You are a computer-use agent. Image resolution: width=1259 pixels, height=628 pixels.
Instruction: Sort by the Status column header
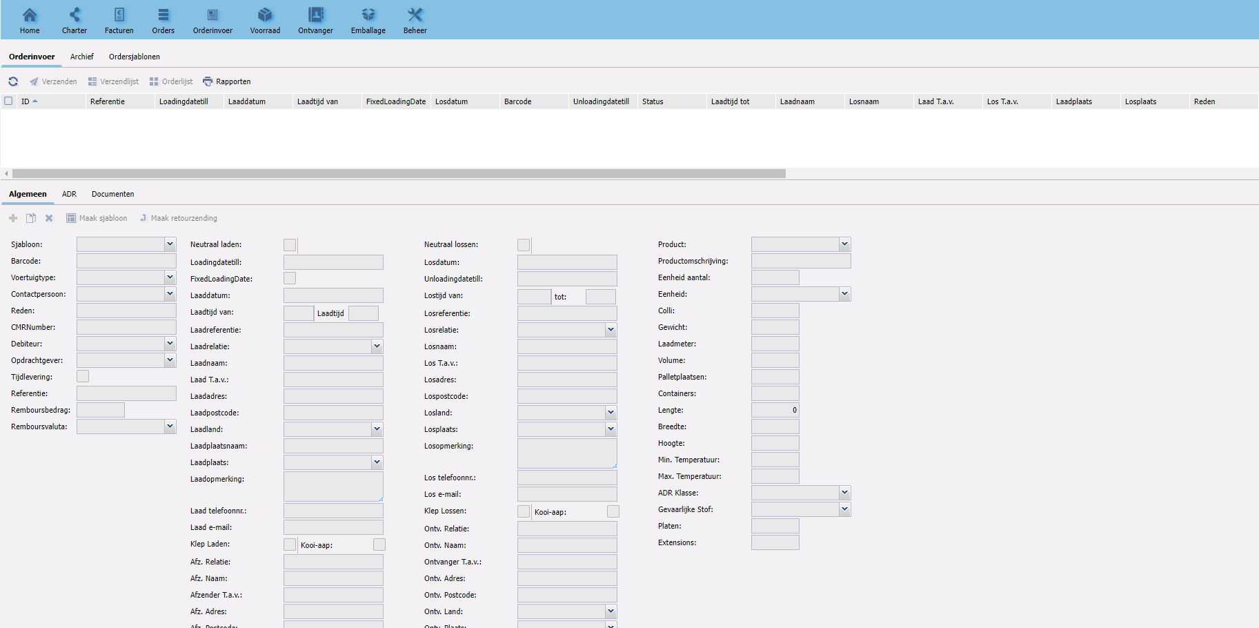(672, 101)
